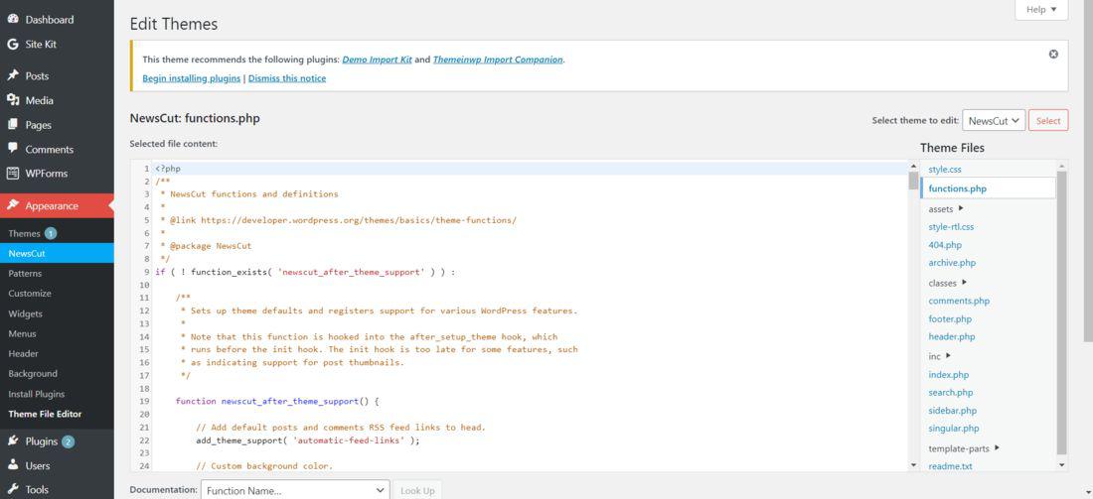Click the code editor scroll down arrow

point(913,465)
